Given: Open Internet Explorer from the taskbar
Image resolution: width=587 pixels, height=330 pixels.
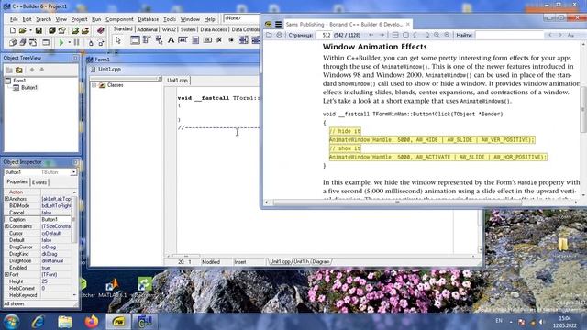Looking at the screenshot, I should click(x=39, y=322).
